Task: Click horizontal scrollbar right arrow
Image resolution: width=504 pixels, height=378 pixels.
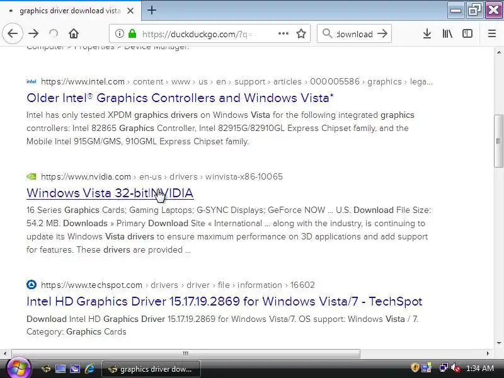Action: (488, 353)
